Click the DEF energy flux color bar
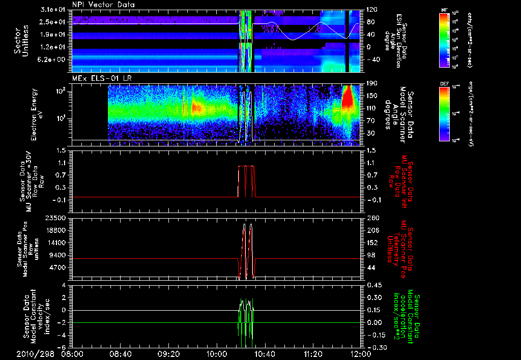Screen dimensions: 521x360 pyautogui.click(x=445, y=114)
